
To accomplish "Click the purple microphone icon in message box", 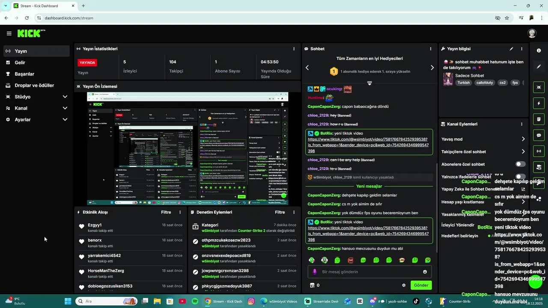I will (315, 272).
